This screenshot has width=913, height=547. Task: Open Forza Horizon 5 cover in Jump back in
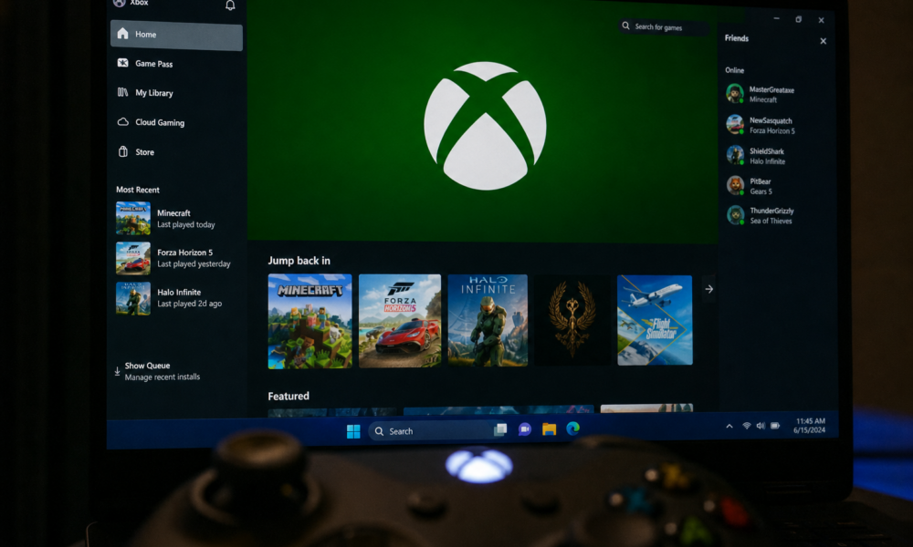click(x=400, y=321)
